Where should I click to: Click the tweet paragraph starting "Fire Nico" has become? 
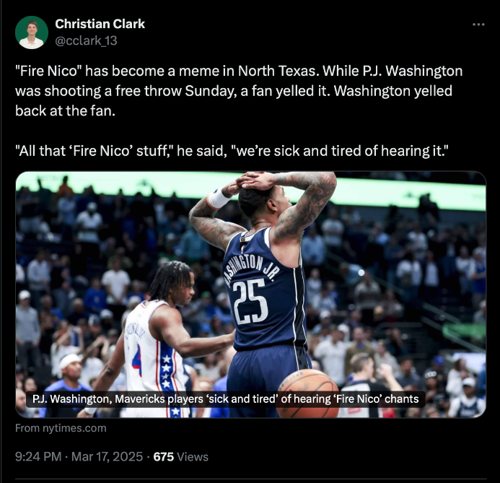(x=239, y=90)
